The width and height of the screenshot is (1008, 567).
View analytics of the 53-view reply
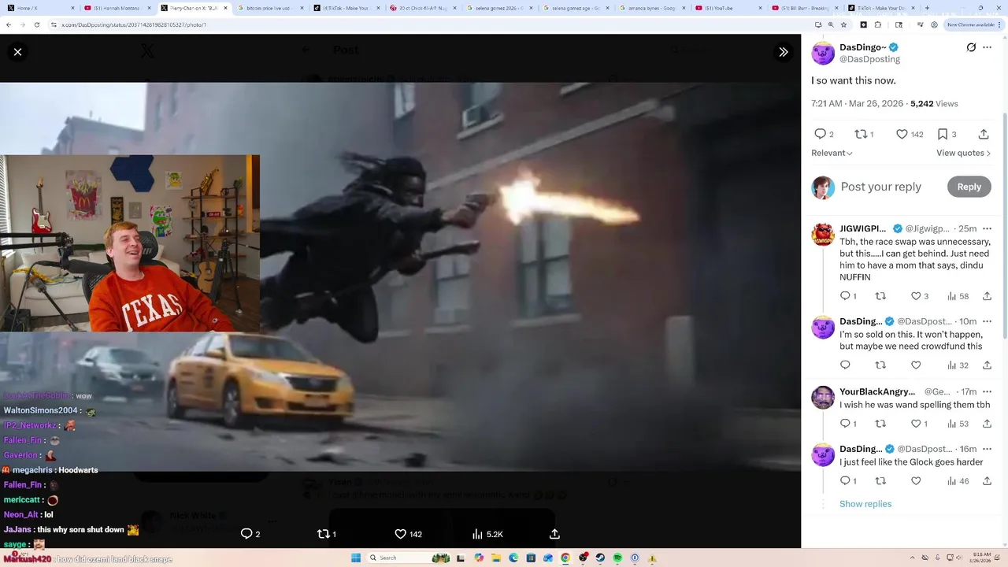(958, 424)
